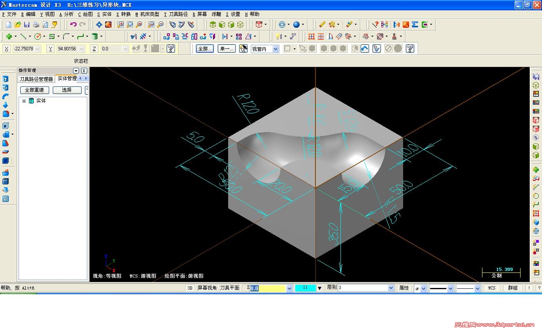Viewport: 542px width, 330px height.
Task: Click the delete entities pencil eraser icon
Action: coord(322,25)
